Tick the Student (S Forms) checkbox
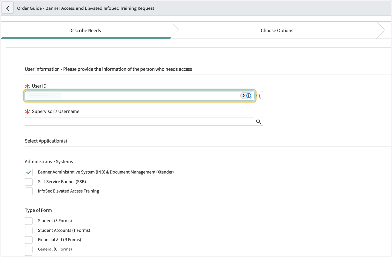The height and width of the screenshot is (257, 392). pyautogui.click(x=29, y=221)
